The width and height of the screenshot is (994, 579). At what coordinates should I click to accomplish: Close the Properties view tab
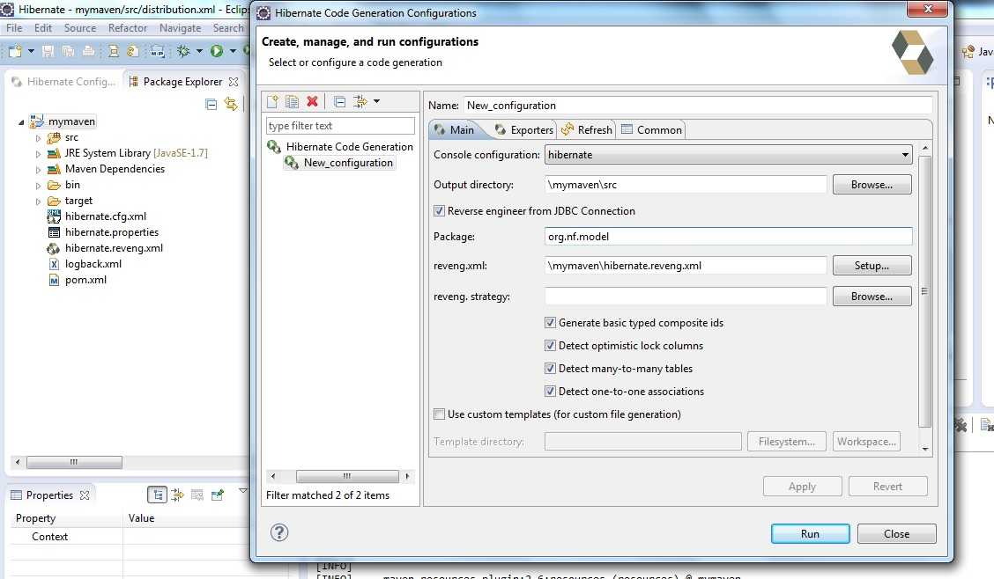85,495
